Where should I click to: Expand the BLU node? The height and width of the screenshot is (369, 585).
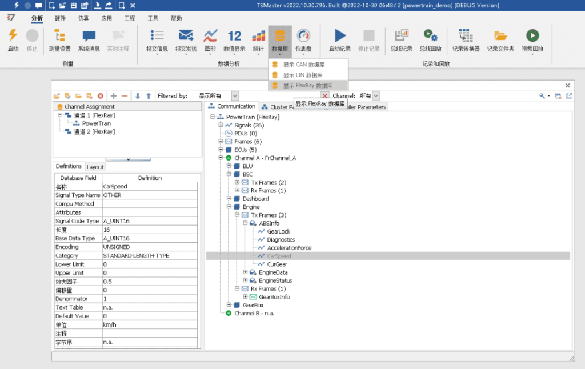click(x=229, y=166)
